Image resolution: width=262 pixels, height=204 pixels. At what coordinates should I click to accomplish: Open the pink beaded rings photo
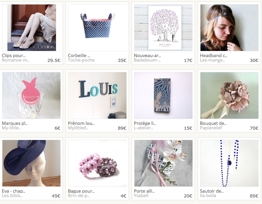(97, 163)
